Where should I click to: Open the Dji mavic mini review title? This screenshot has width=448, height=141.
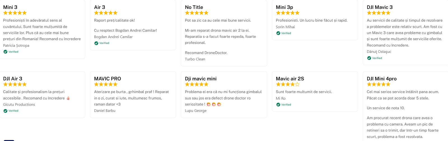[x=201, y=79]
